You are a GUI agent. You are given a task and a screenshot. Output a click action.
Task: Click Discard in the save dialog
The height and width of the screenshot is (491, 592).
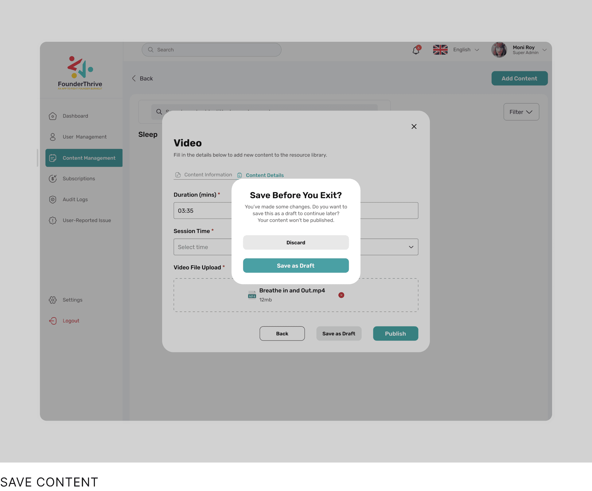pyautogui.click(x=296, y=243)
